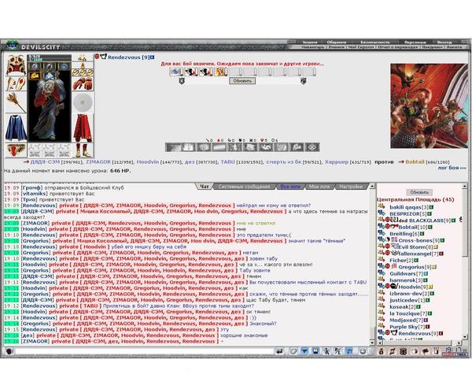The width and height of the screenshot is (472, 378).
Task: Select Purple Sky[7] in player list
Action: point(407,327)
